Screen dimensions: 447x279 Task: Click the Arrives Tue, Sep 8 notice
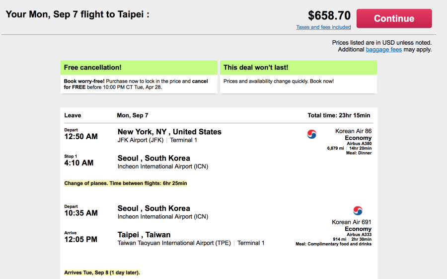[102, 273]
